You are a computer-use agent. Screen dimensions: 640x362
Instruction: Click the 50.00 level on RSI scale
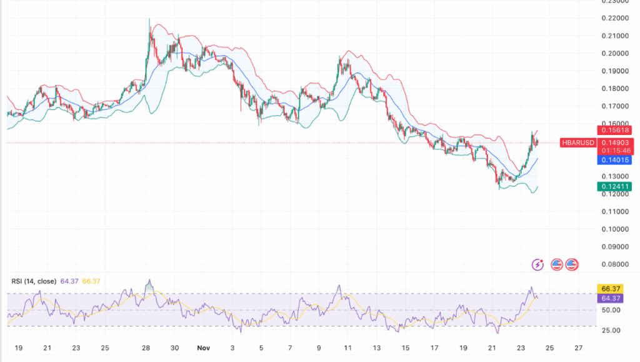(612, 310)
